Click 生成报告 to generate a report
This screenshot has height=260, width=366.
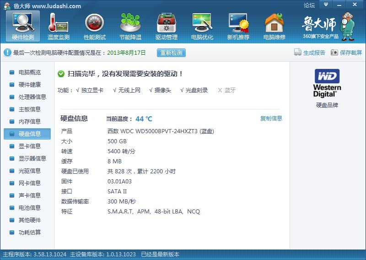point(310,52)
